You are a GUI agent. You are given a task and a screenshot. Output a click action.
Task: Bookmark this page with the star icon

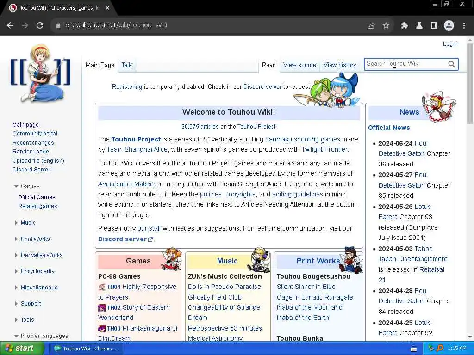[386, 26]
